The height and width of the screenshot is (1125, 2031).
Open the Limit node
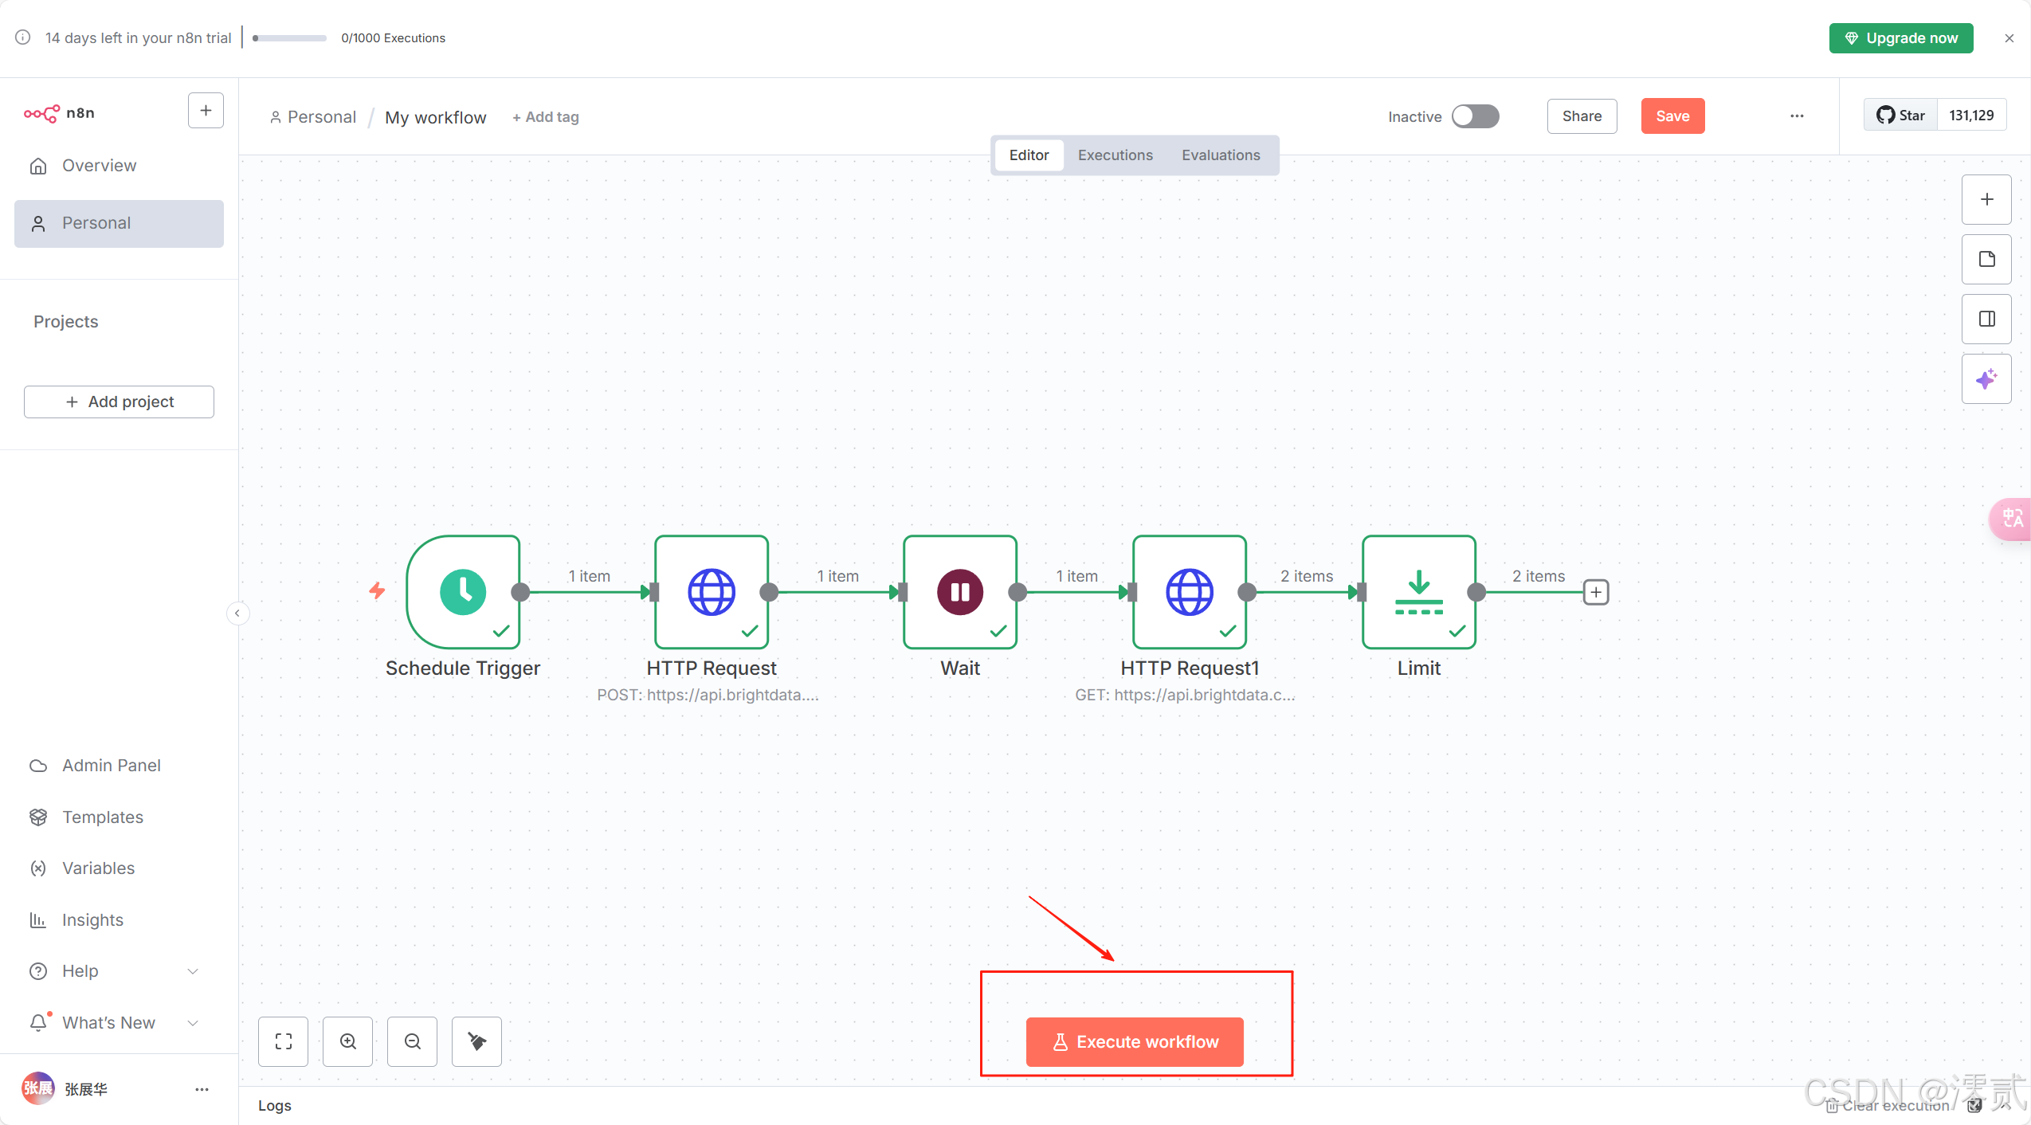[x=1418, y=592]
